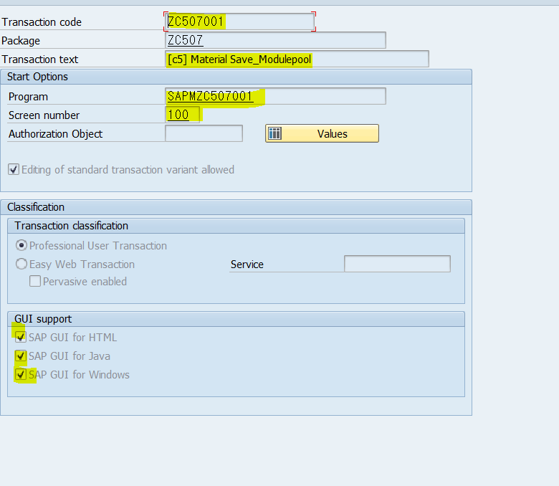Select Professional User Transaction radio button

(21, 245)
